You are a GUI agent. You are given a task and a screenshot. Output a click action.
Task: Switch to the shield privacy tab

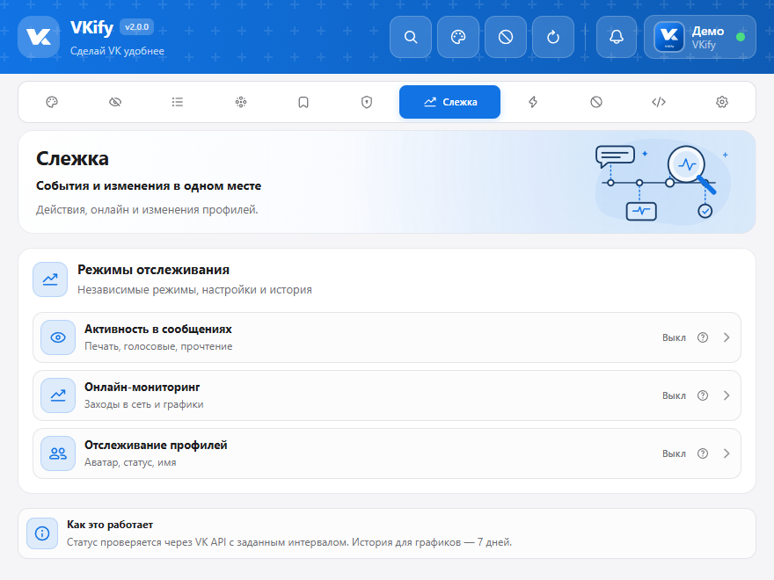[x=367, y=102]
